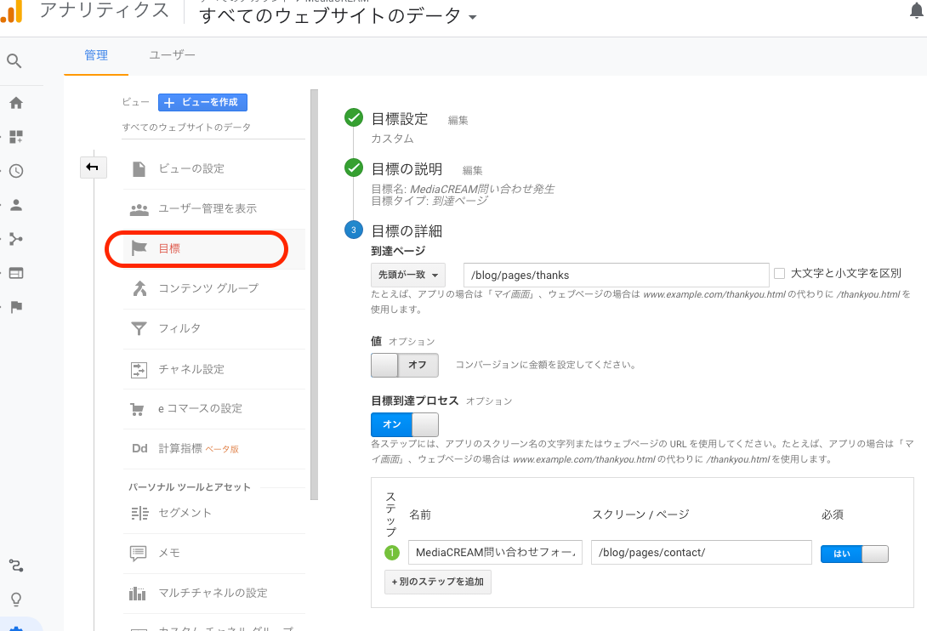Click the 到達ページ URL input field
The image size is (927, 631).
[616, 275]
